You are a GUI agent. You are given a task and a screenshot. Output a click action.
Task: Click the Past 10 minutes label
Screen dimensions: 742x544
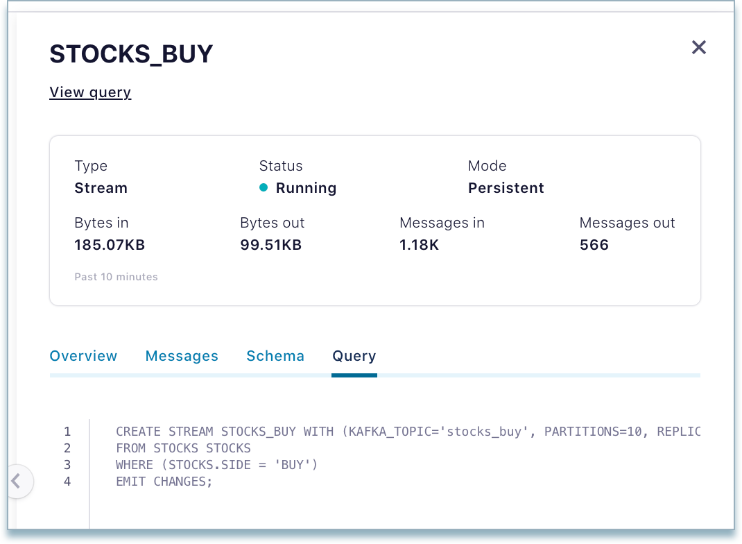point(116,276)
